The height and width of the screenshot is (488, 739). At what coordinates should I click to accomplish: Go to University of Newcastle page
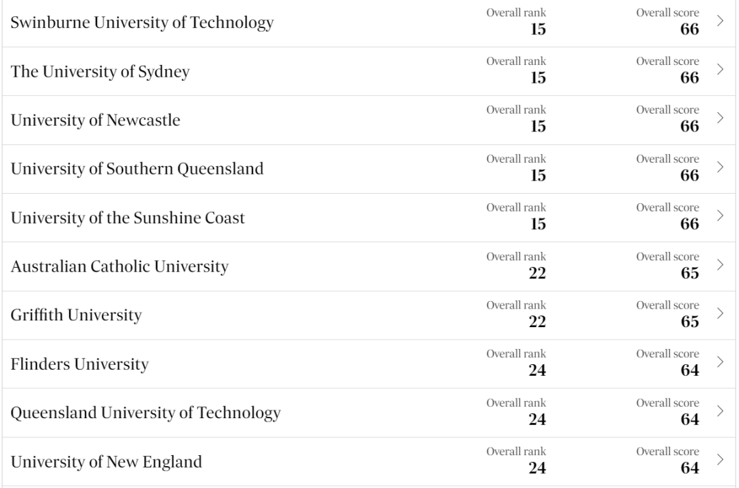click(95, 120)
